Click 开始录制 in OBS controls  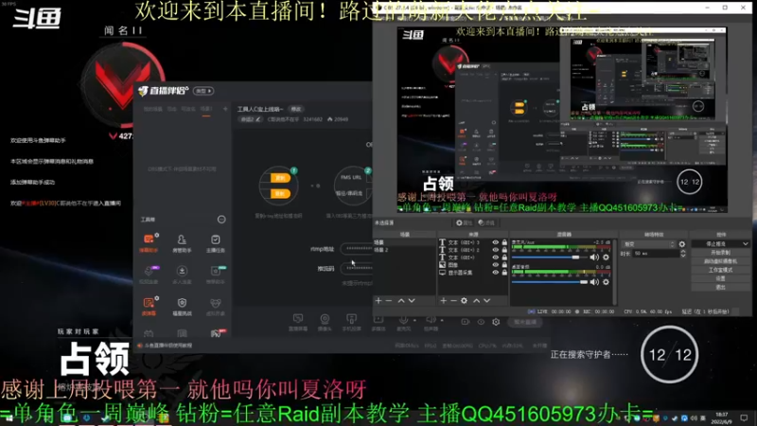(720, 253)
